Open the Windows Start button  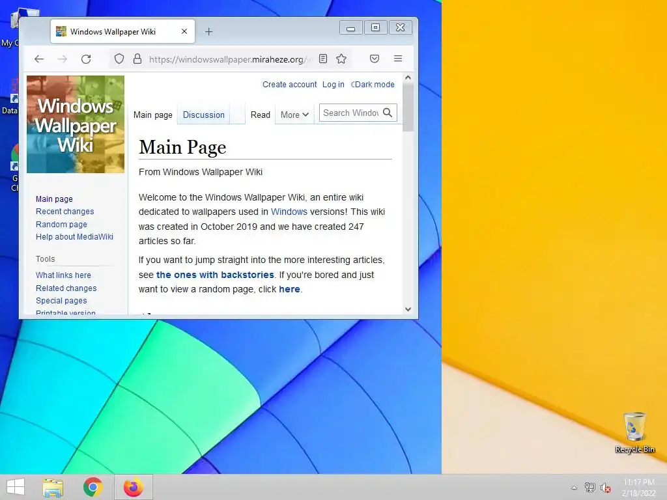16,487
